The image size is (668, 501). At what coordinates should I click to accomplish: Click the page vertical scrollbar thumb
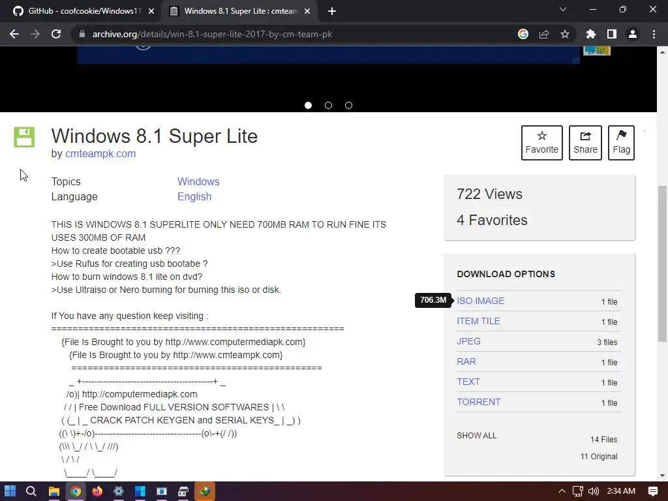(x=662, y=264)
